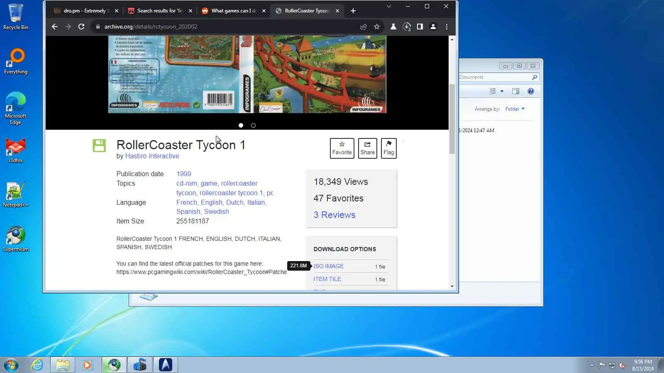This screenshot has width=664, height=373.
Task: Open the Swedish language link
Action: (x=217, y=212)
